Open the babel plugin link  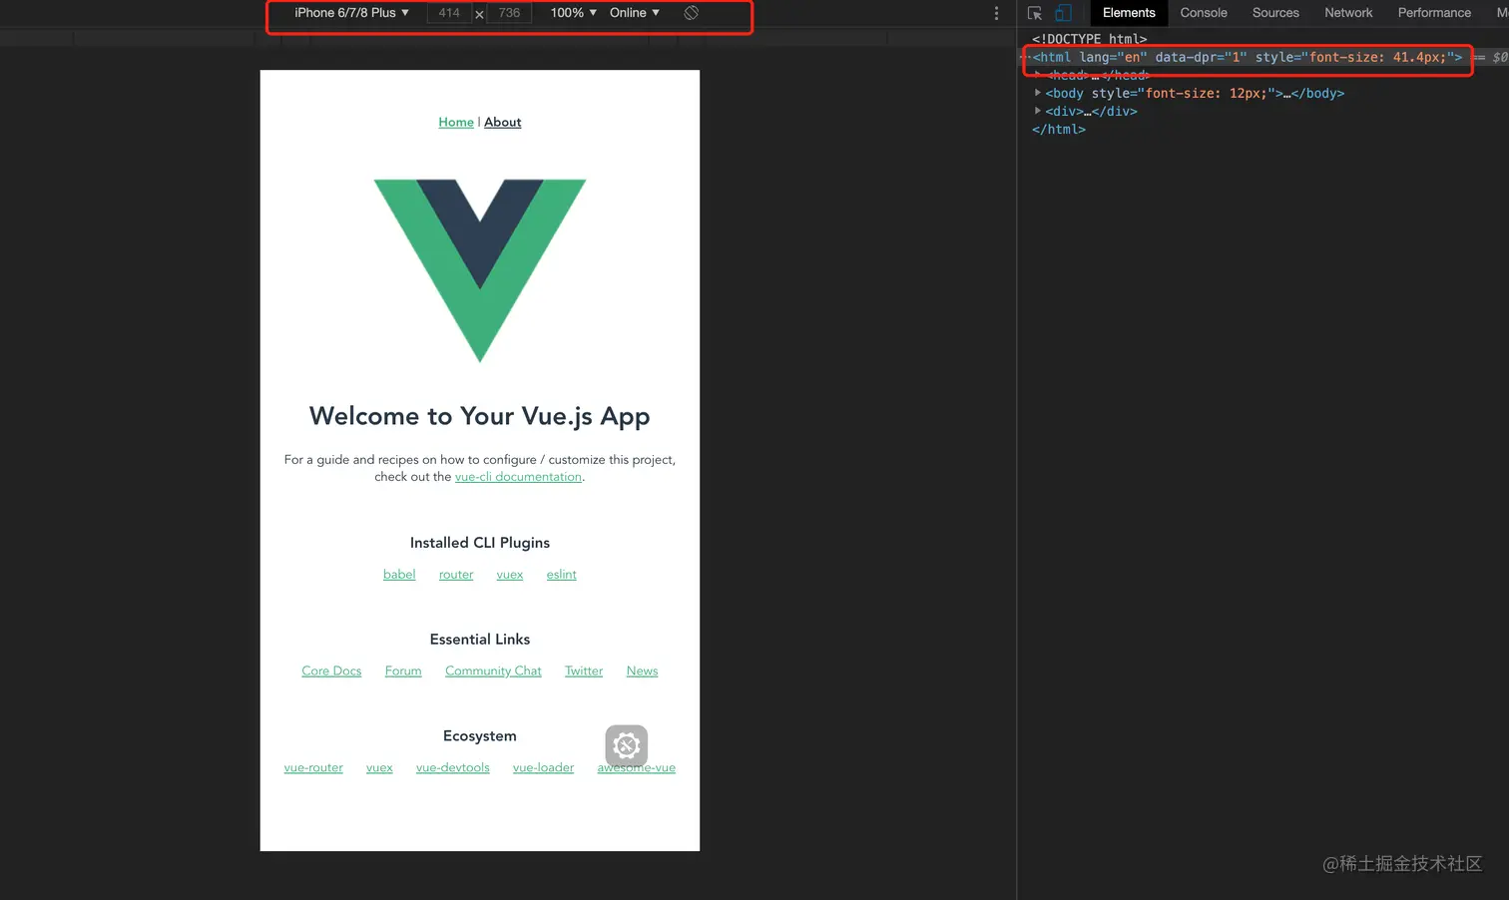(399, 575)
